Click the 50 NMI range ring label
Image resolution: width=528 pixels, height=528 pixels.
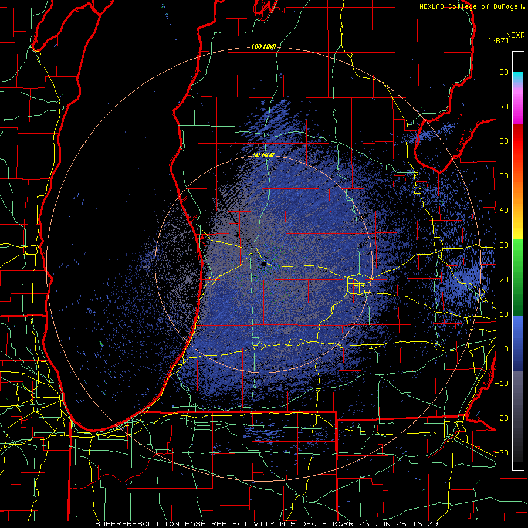(263, 155)
